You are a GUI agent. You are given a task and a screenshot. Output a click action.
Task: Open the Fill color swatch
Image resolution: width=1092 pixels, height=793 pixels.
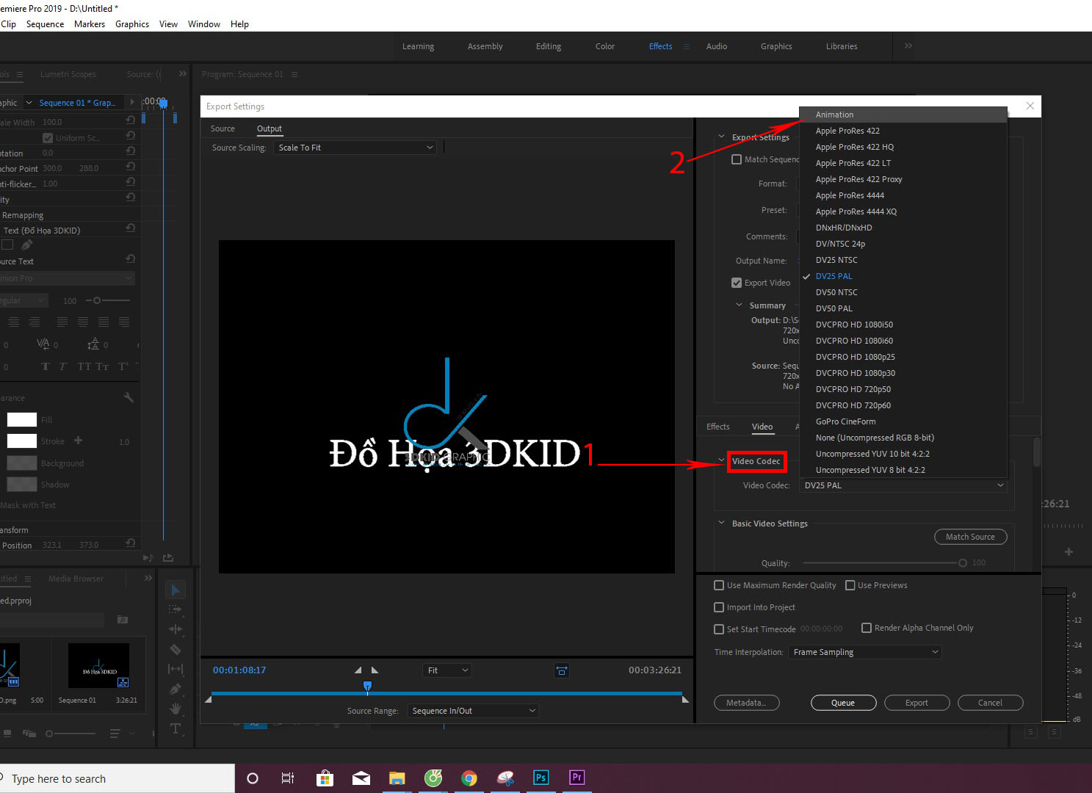22,419
